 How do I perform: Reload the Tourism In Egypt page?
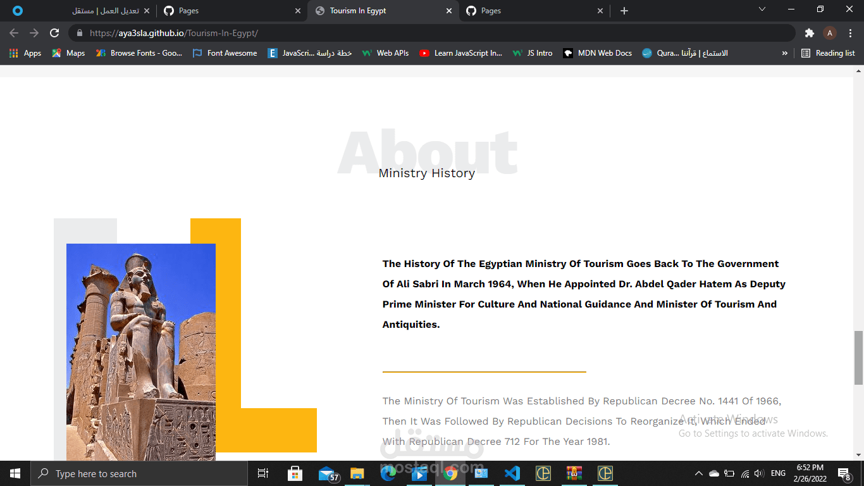click(x=54, y=33)
